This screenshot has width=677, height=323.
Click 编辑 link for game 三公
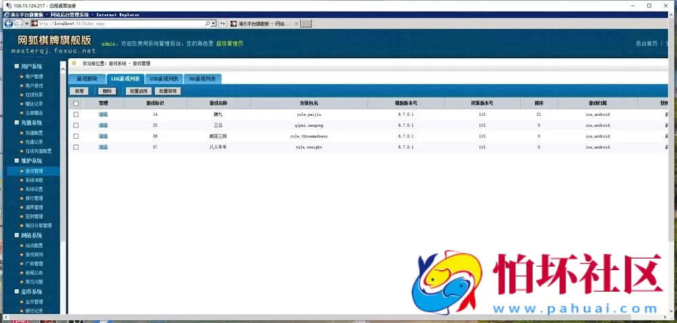[103, 125]
